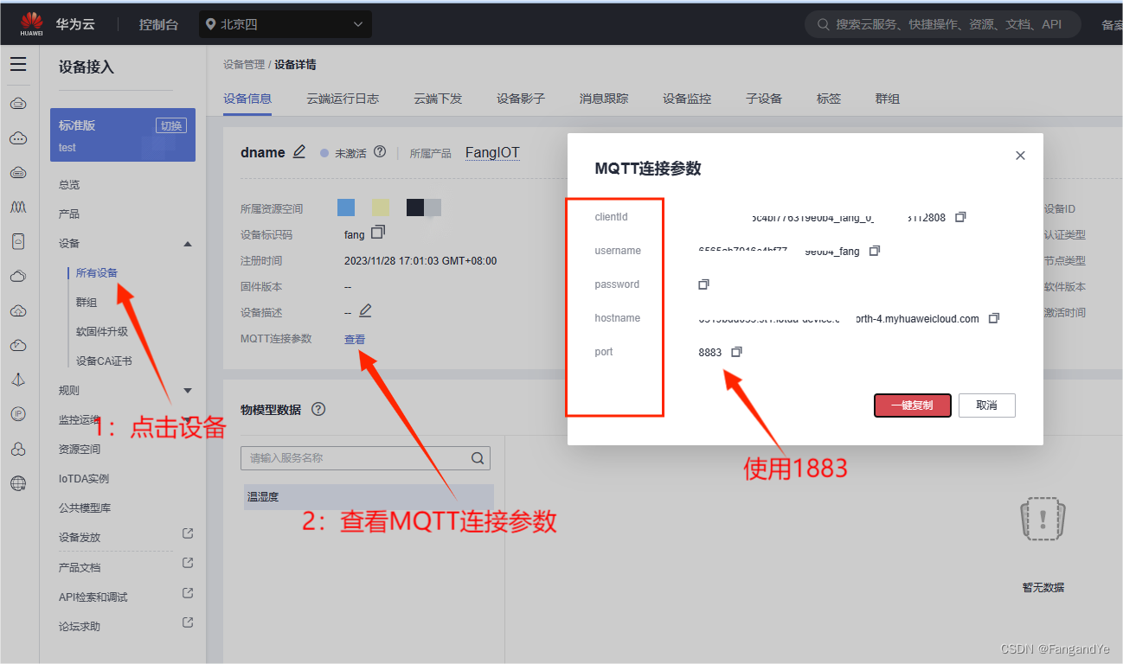Open 公共模型库 in the sidebar
Screen dimensions: 1123x664
point(85,508)
